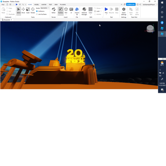Click Cut in Clipboard group
The width and height of the screenshot is (166, 166).
[9, 11]
